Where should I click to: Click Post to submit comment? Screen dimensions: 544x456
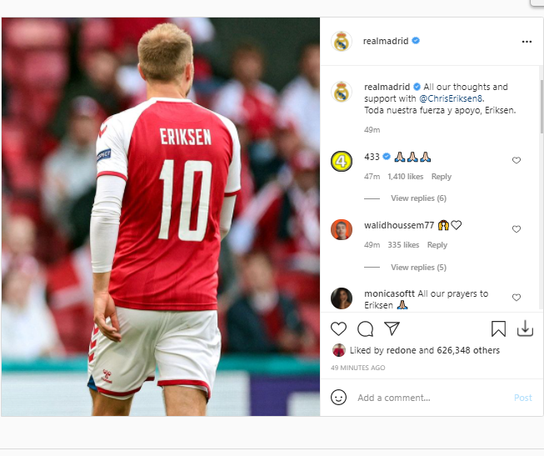click(522, 398)
